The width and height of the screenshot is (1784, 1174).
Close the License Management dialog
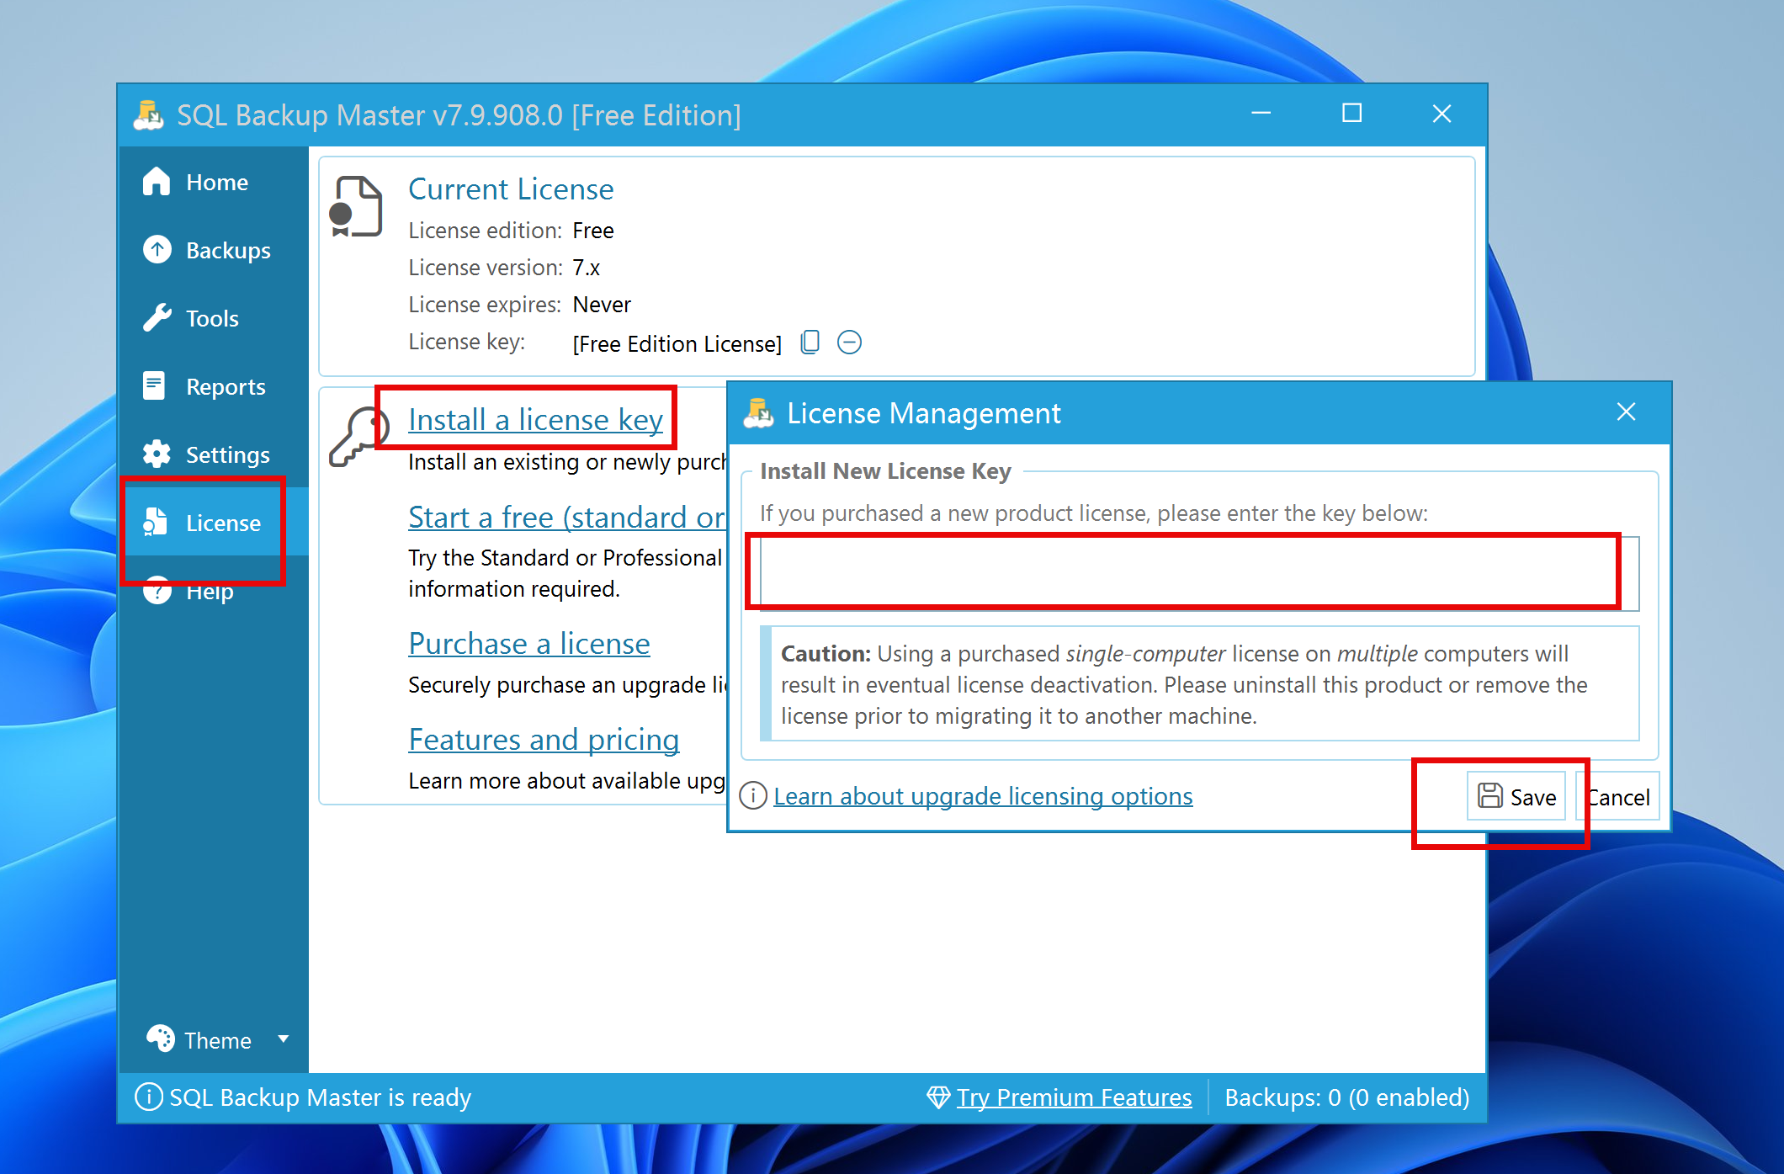point(1626,412)
